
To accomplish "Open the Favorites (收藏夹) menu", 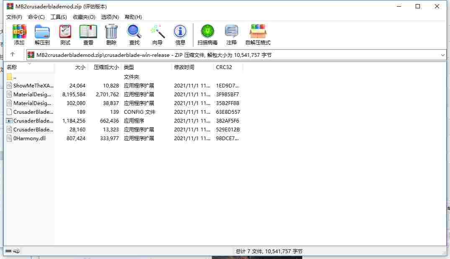I will coord(84,17).
